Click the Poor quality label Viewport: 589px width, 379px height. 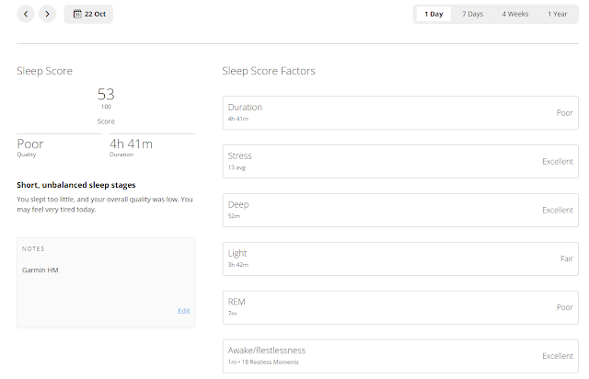pyautogui.click(x=30, y=144)
